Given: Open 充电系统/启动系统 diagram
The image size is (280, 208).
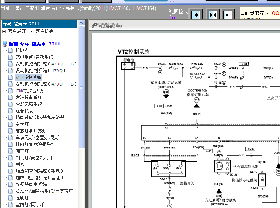Looking at the screenshot, I should pos(34,57).
